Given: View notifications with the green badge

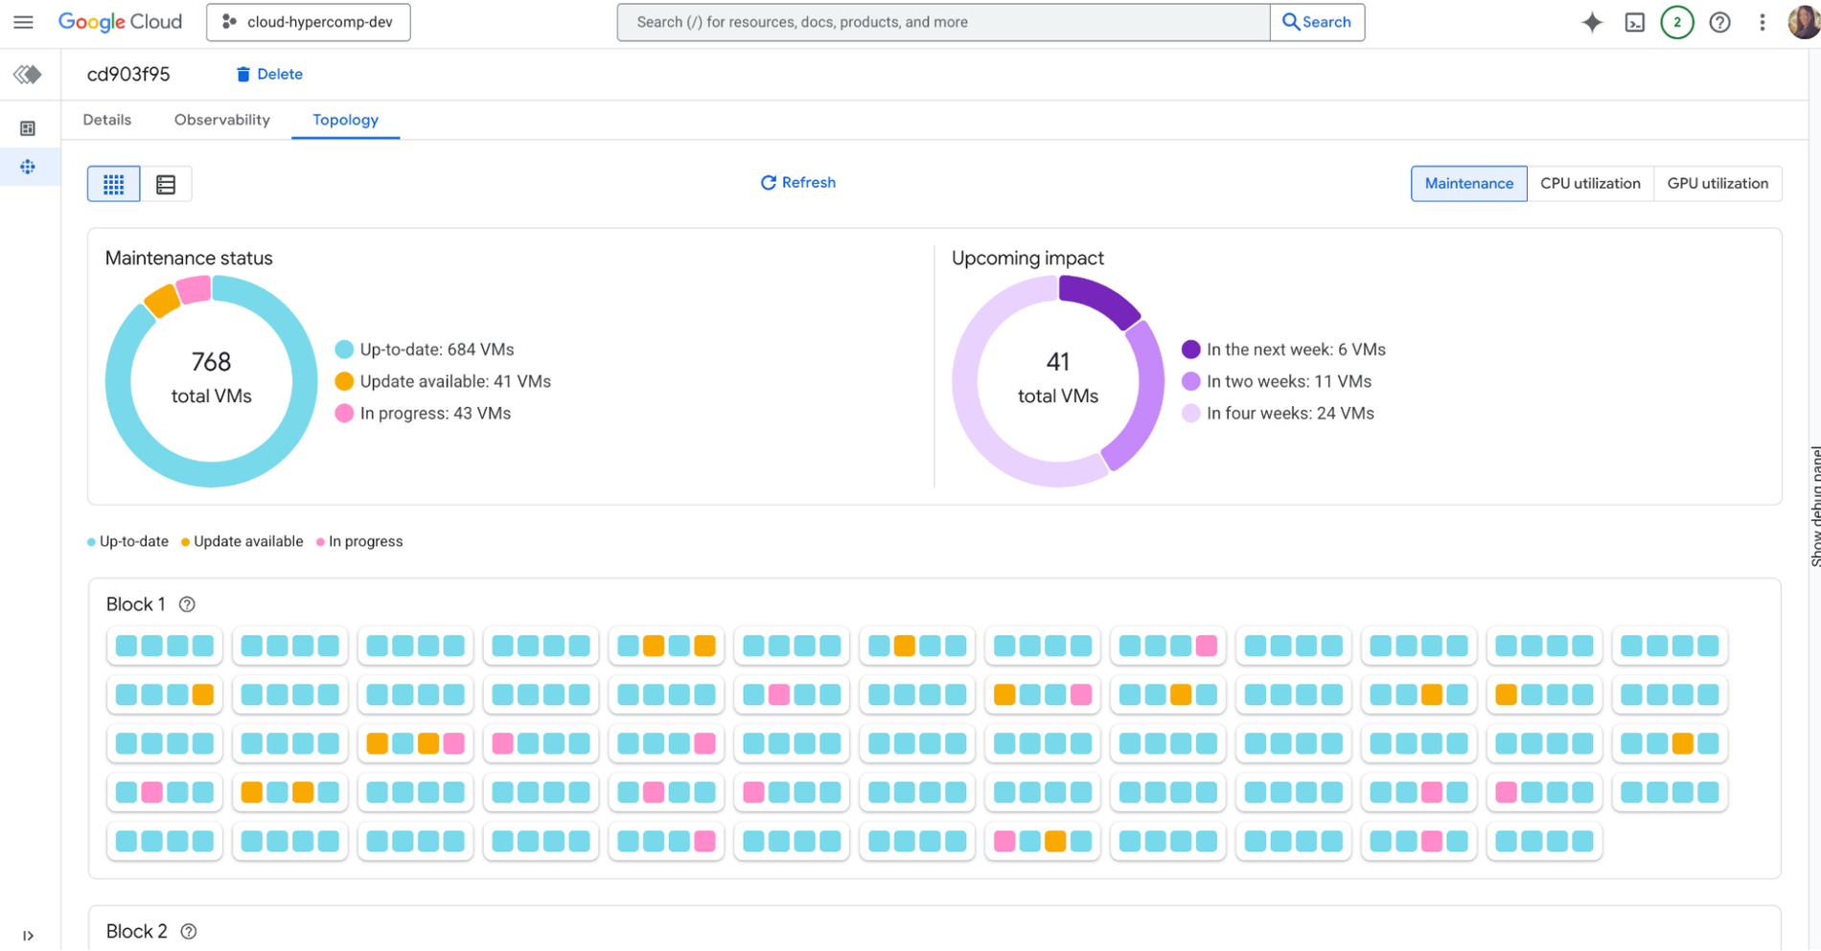Looking at the screenshot, I should click(x=1676, y=22).
